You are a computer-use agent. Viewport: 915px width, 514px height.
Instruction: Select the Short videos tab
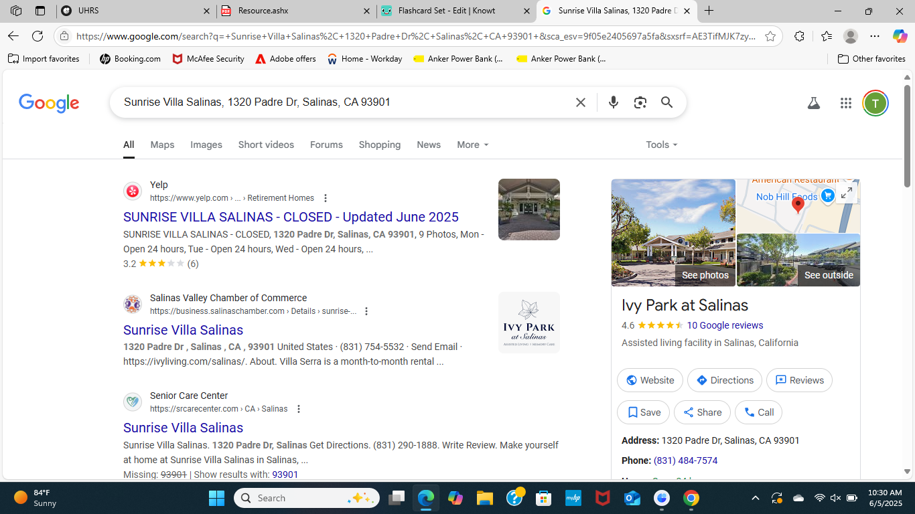[266, 145]
